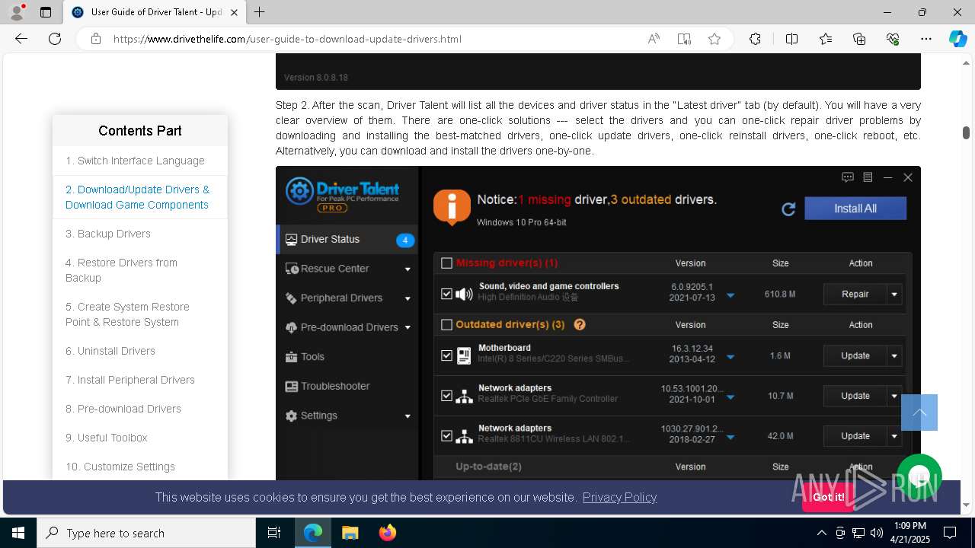Open Read aloud icon in address bar
The width and height of the screenshot is (975, 548).
[x=654, y=39]
